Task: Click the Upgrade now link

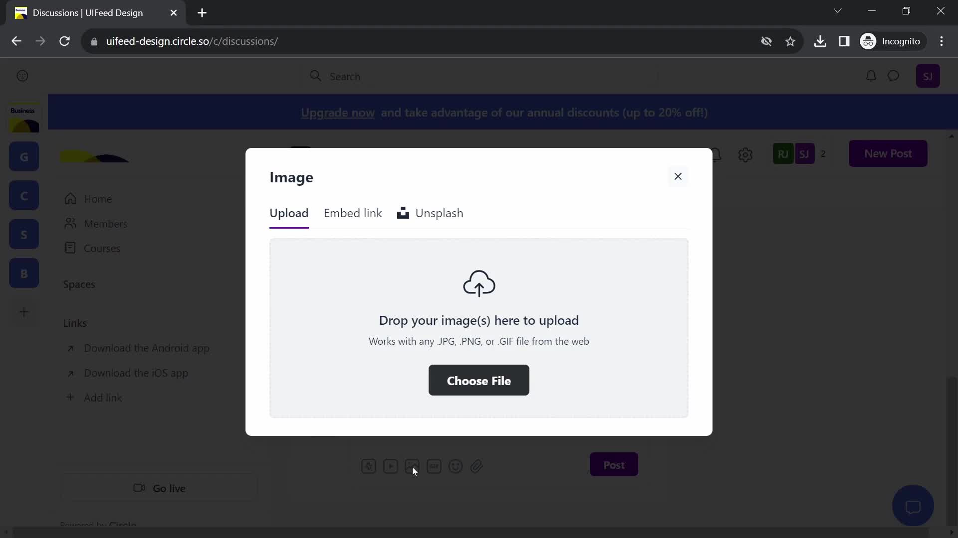Action: pos(338,113)
